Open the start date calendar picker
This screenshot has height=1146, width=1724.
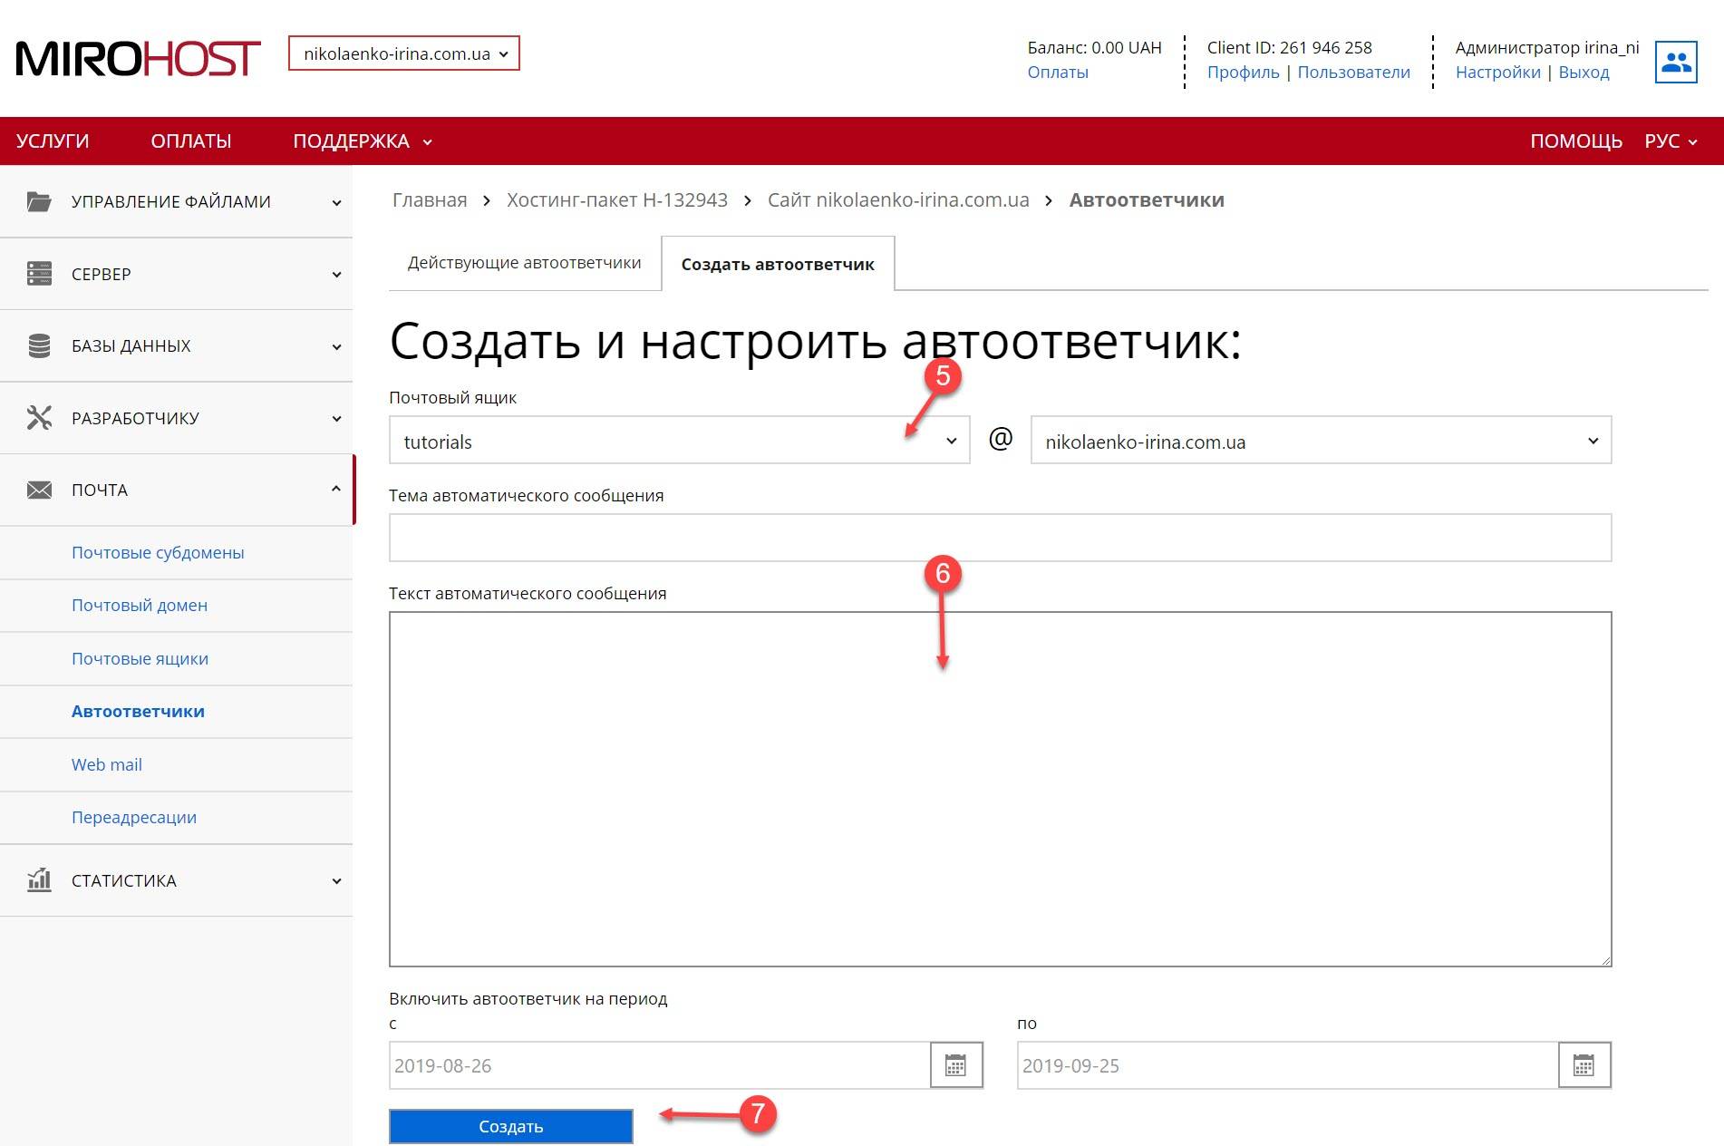(x=956, y=1065)
